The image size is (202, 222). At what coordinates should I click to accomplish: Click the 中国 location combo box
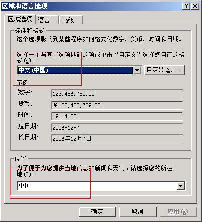pyautogui.click(x=101, y=186)
